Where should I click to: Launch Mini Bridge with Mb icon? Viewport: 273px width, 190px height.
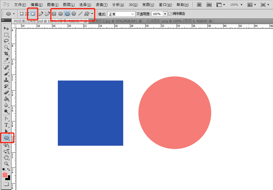[209, 5]
